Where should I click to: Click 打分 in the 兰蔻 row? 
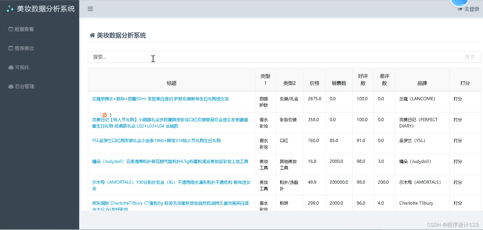click(458, 99)
